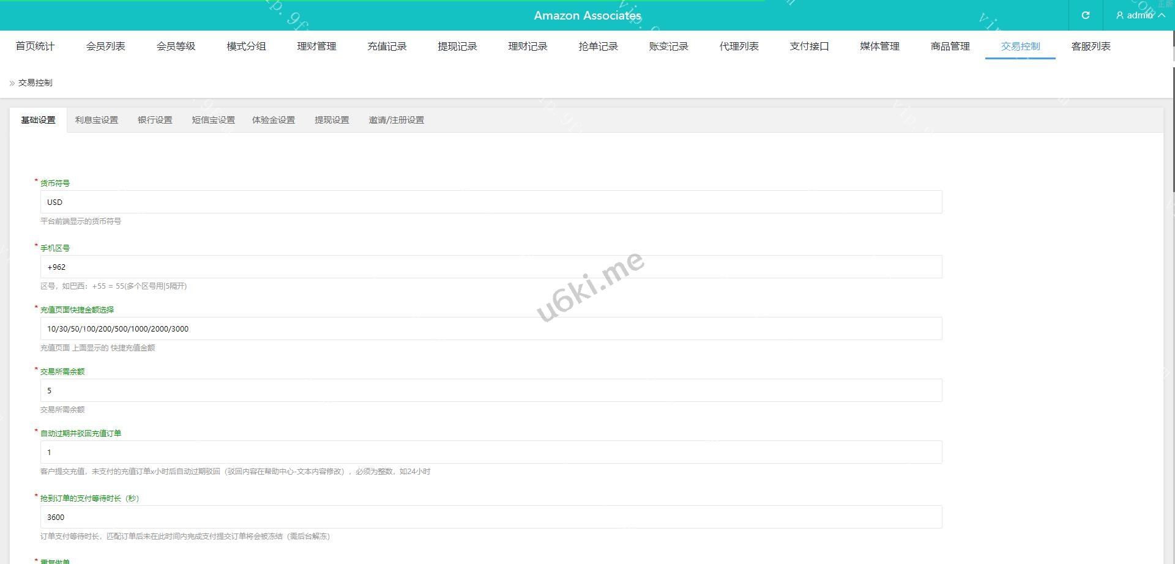Focus the 抢到订单的支付等待时长 field
1175x564 pixels.
click(x=491, y=518)
